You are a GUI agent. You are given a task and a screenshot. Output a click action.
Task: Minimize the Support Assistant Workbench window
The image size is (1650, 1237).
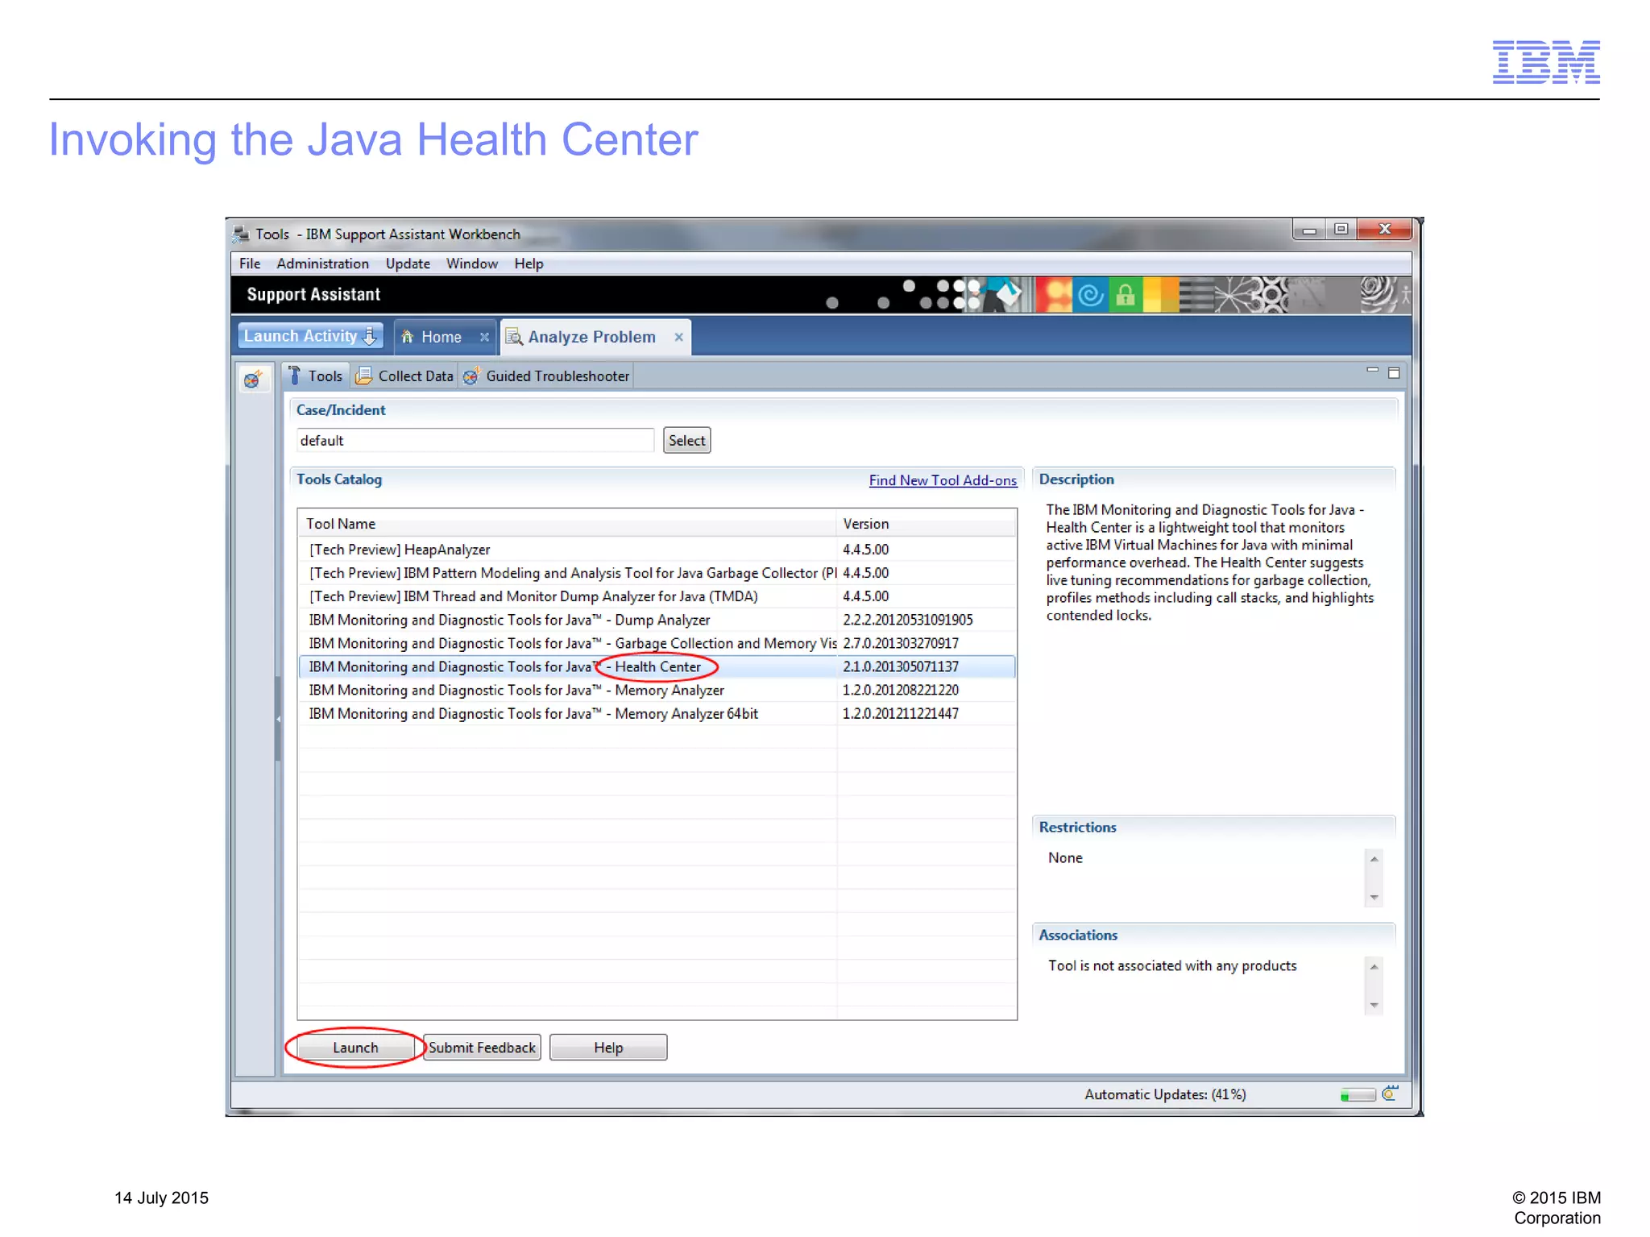click(1309, 230)
